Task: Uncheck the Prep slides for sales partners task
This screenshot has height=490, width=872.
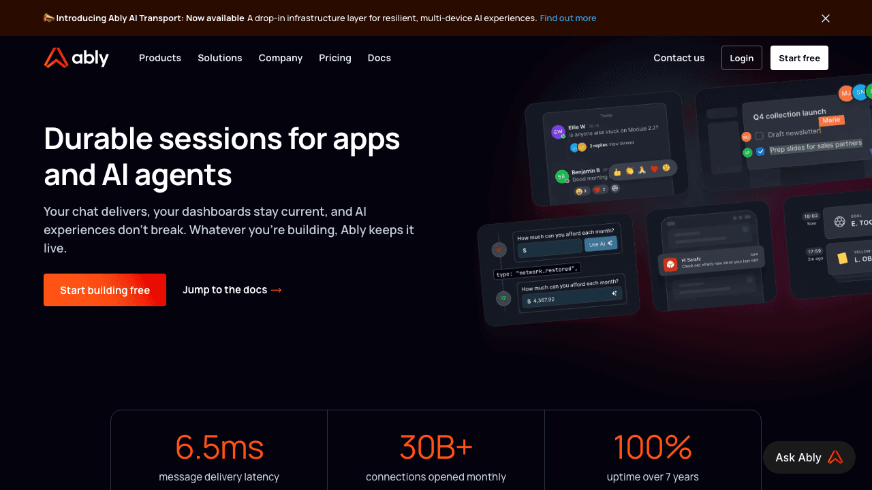Action: pos(760,151)
